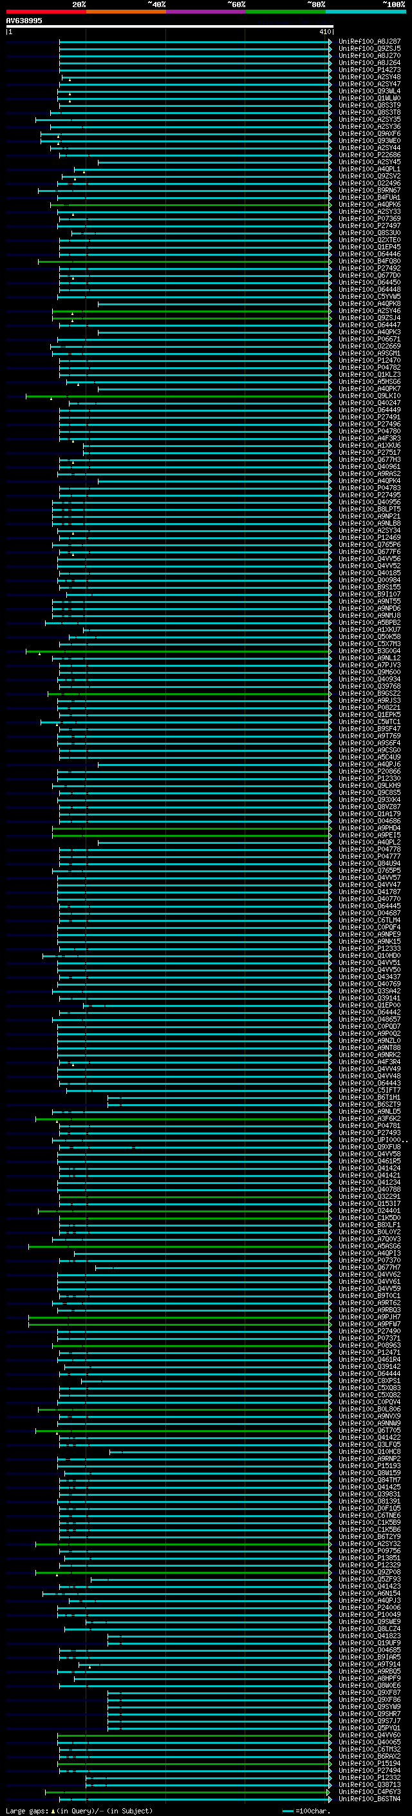The height and width of the screenshot is (1816, 412).
Task: Click the green ~80% identity legend segment
Action: point(286,12)
